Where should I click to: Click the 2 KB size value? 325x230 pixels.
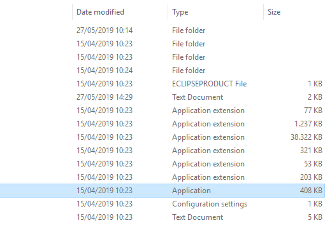point(315,97)
